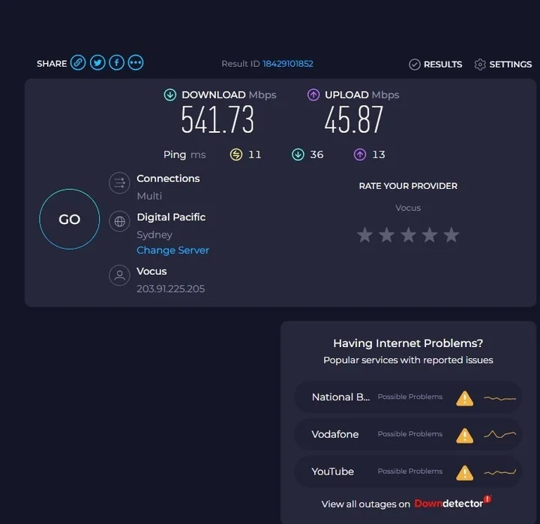Screen dimensions: 540x524
Task: Click the Change Server link
Action: (172, 250)
